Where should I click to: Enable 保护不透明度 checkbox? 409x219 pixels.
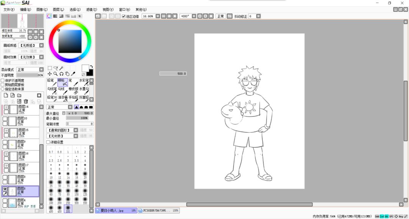[x=3, y=81]
